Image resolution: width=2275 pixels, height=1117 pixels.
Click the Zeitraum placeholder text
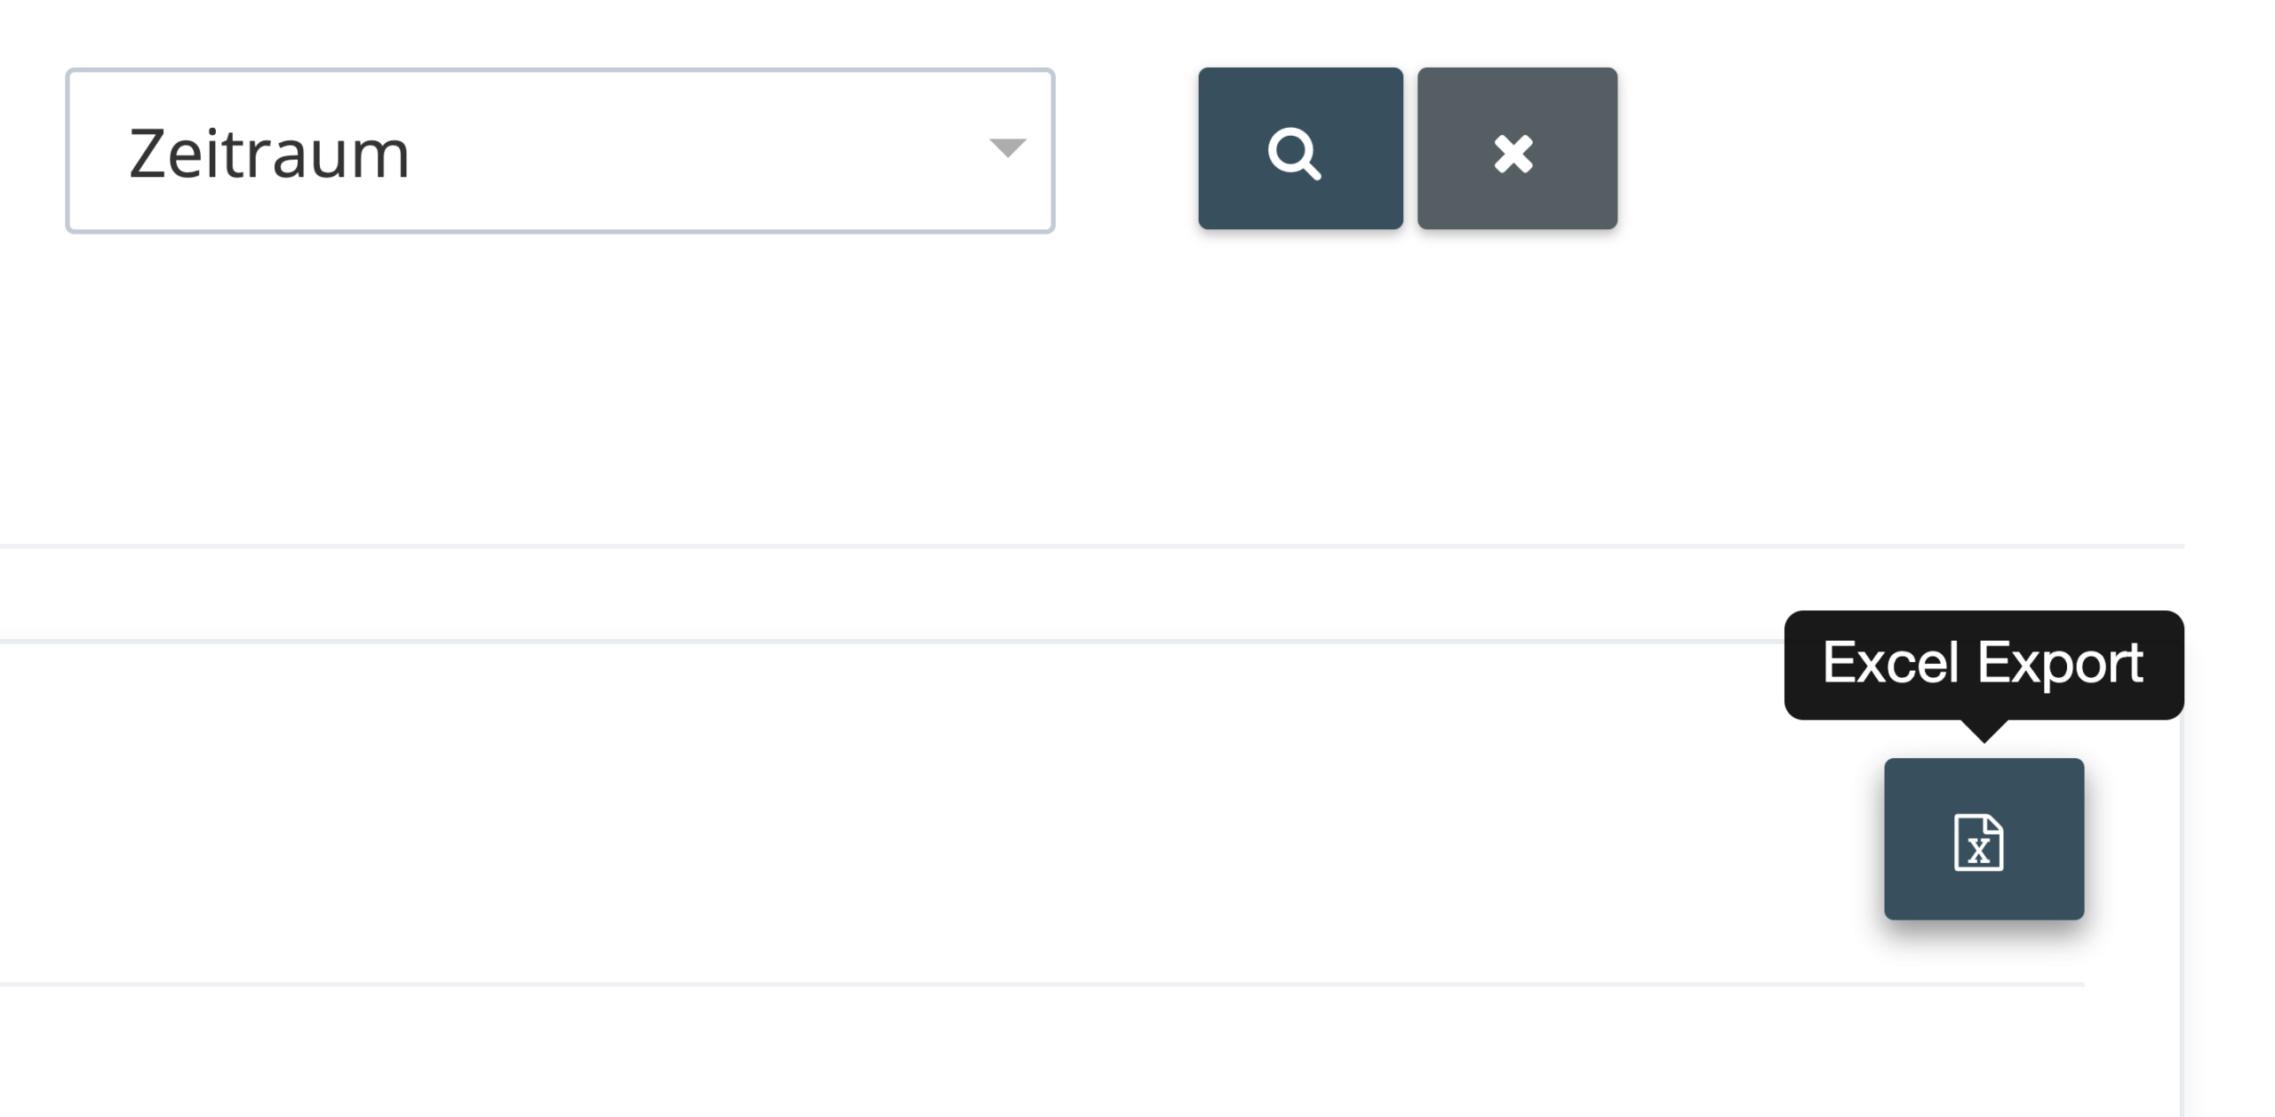269,154
